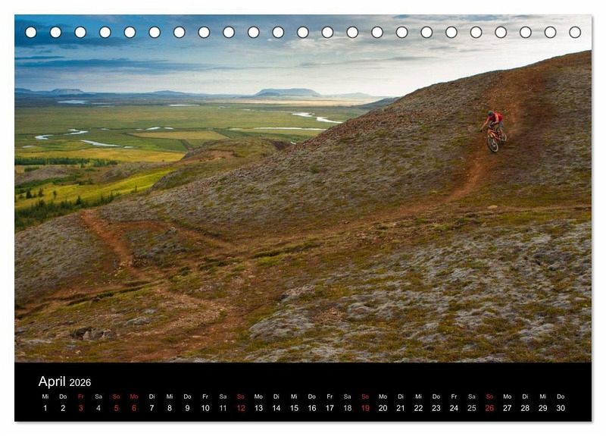Select day 18 in the calendar row
The height and width of the screenshot is (436, 606).
coord(348,408)
